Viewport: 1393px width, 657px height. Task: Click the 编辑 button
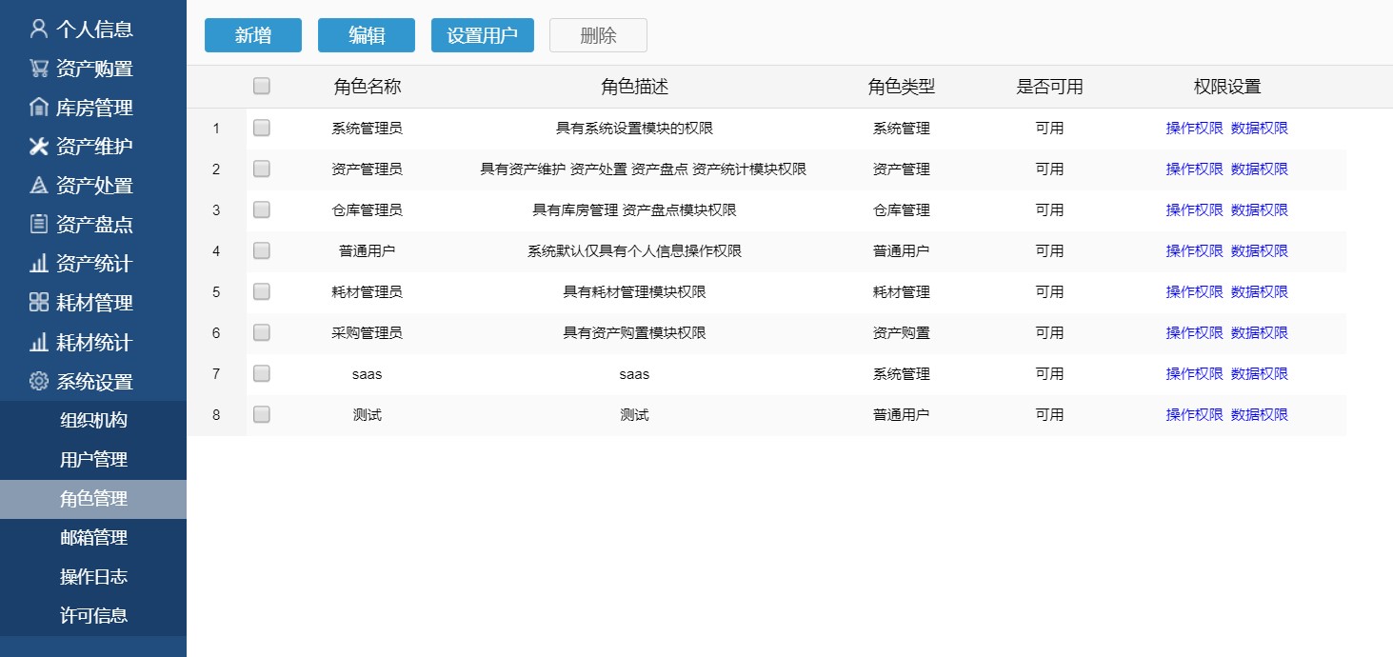367,35
